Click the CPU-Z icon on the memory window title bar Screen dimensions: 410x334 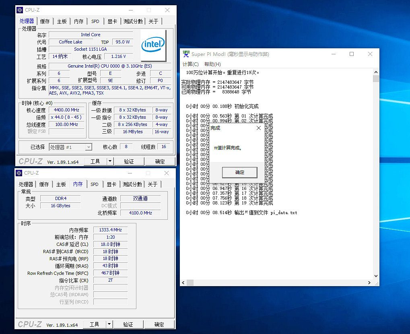click(x=19, y=173)
